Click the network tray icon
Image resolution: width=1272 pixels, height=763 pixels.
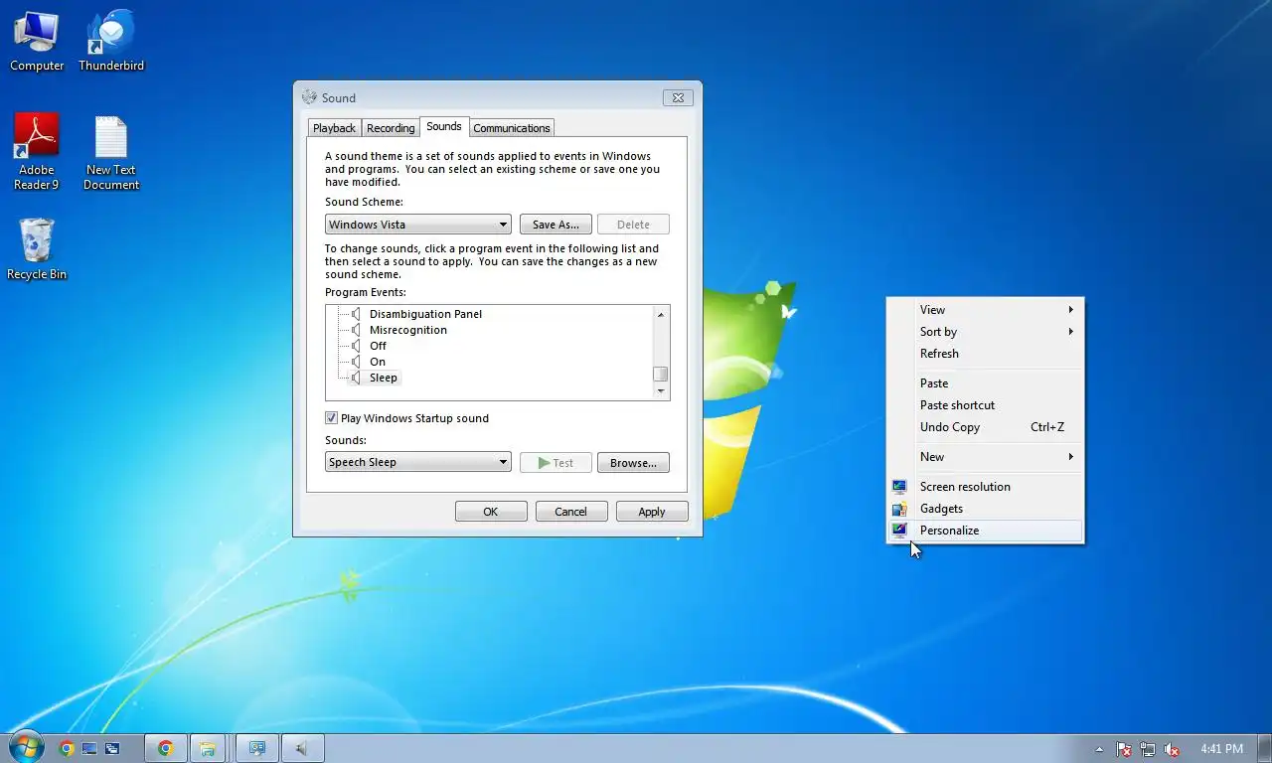[1148, 749]
